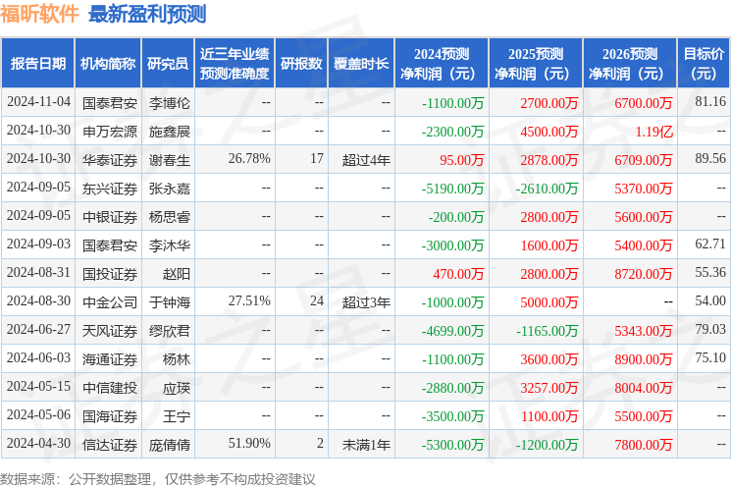The image size is (731, 488).
Task: Click the 福昕软件 title text
Action: tap(39, 13)
